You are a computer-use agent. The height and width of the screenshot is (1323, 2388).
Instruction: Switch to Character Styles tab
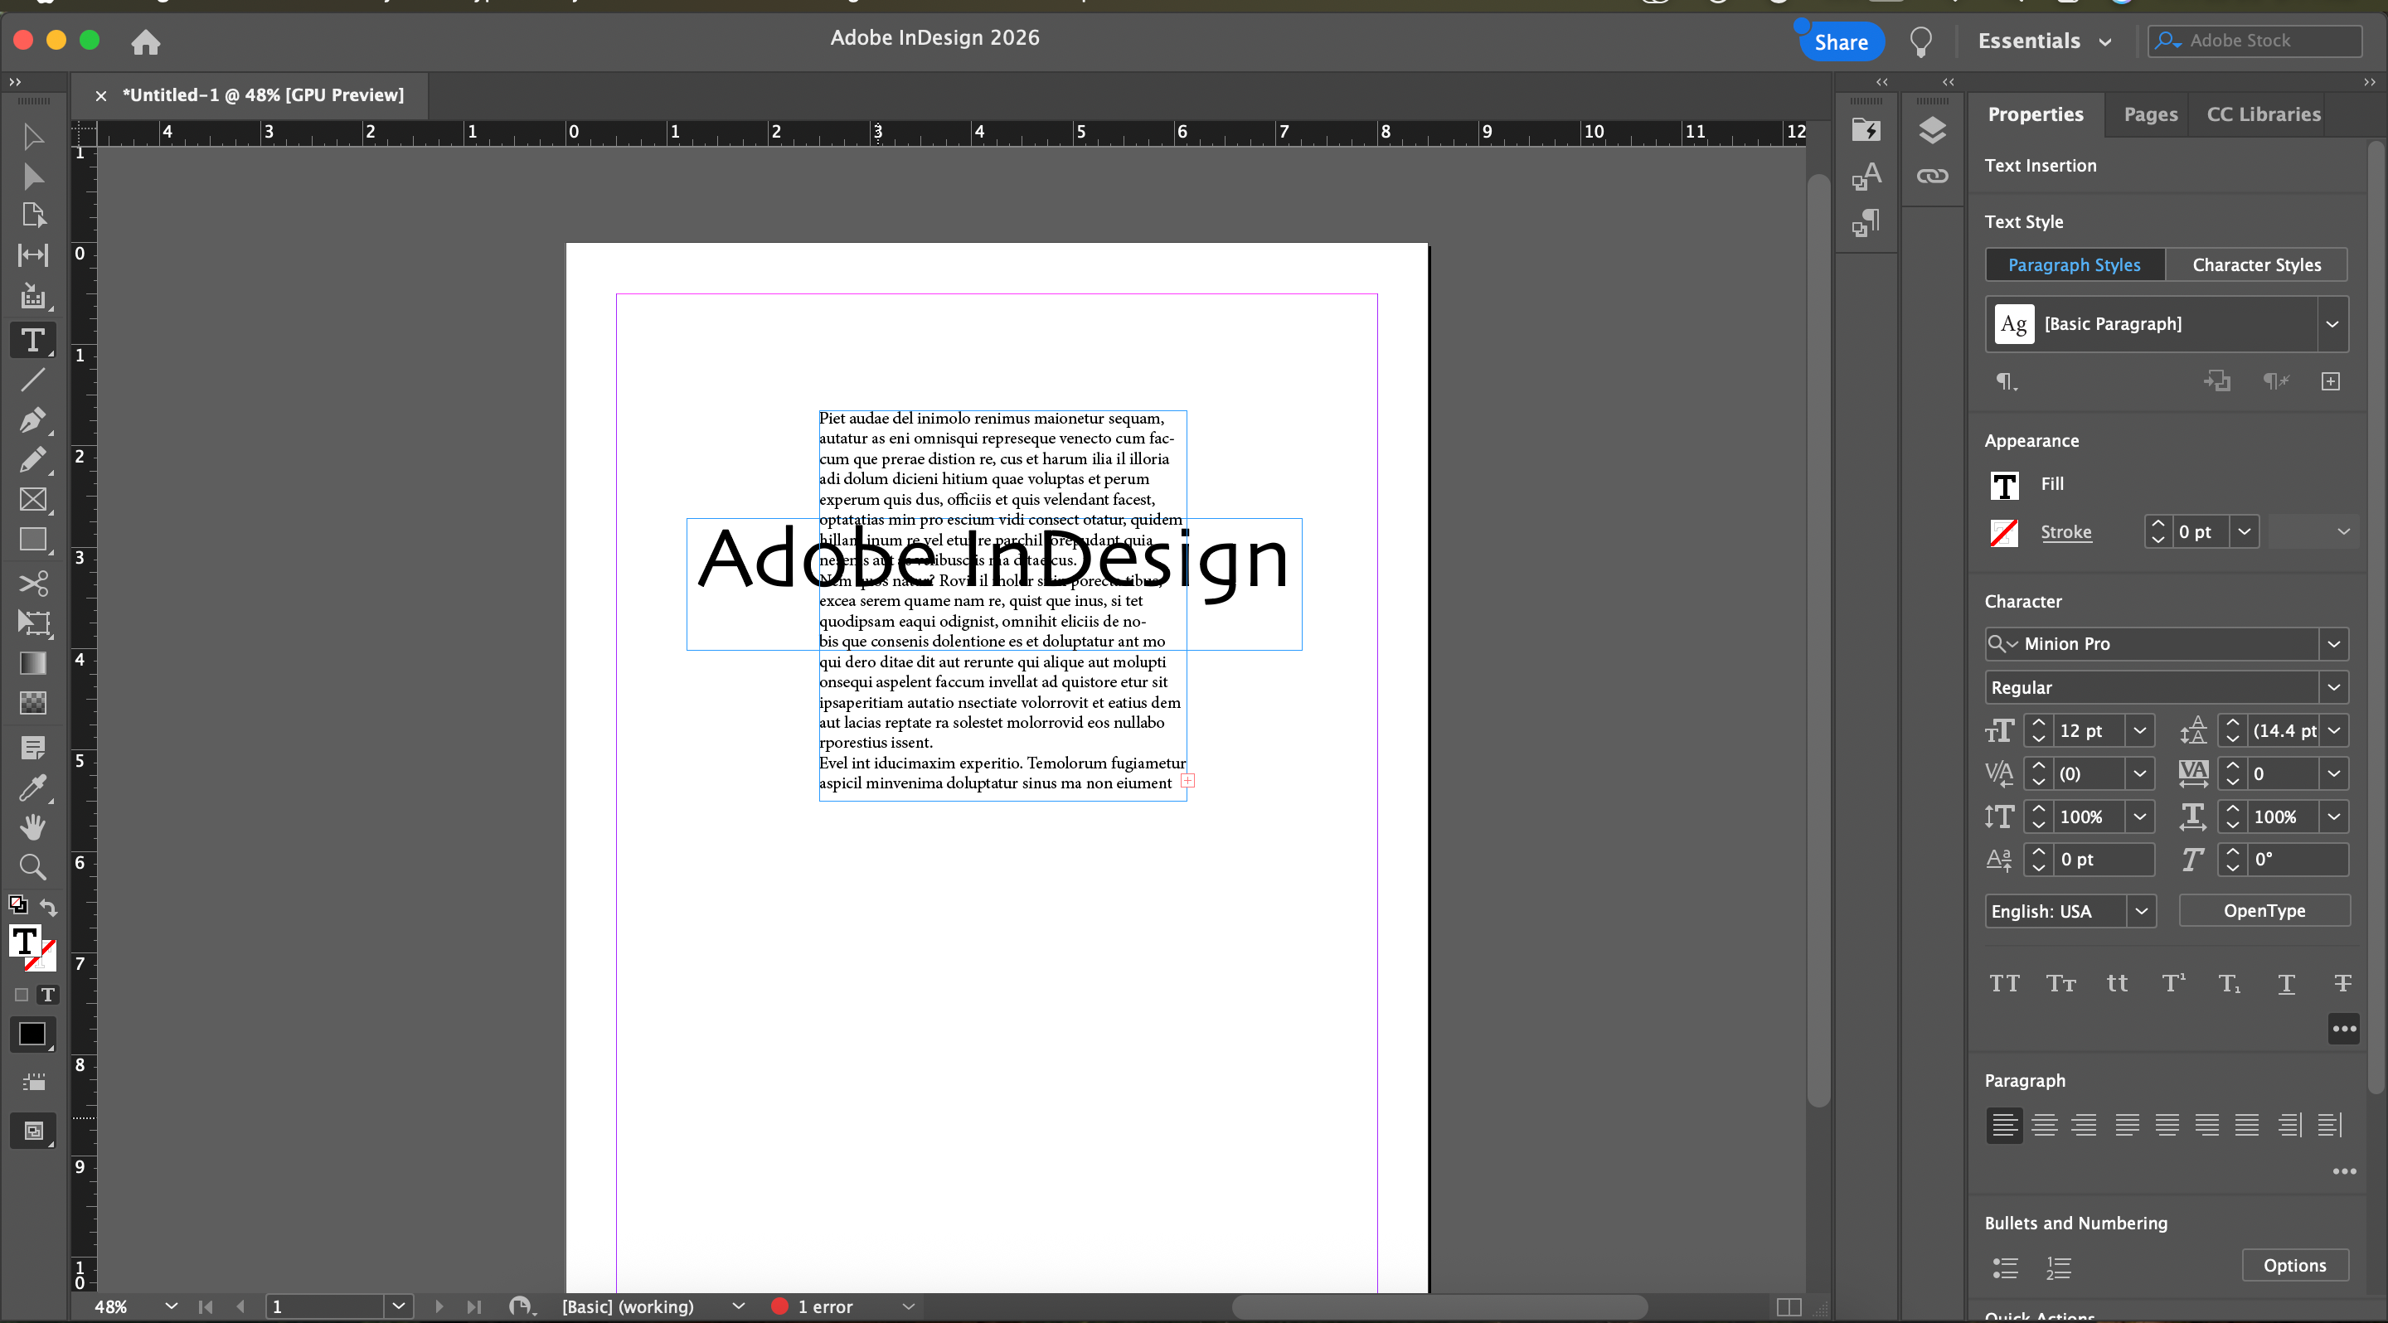tap(2255, 265)
